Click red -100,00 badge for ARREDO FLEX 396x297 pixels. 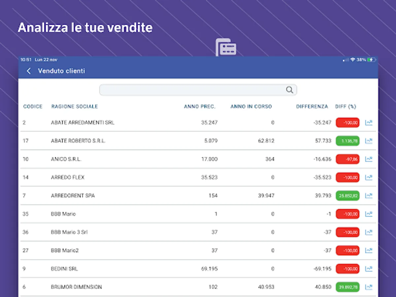click(347, 178)
